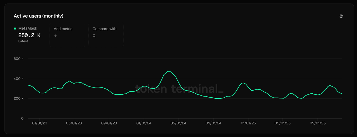Click the 250.2 K latest value
Screen dimensions: 357x137
tap(29, 35)
